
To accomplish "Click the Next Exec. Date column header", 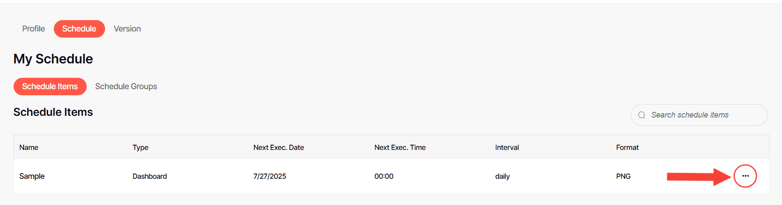I will pos(278,147).
